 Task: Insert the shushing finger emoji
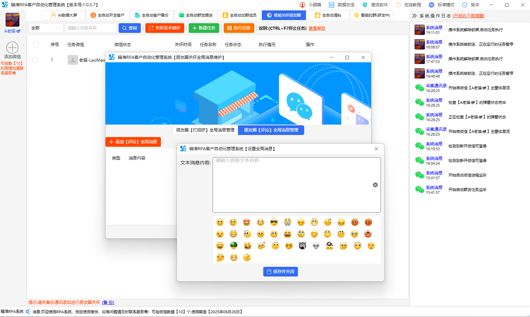pyautogui.click(x=275, y=246)
